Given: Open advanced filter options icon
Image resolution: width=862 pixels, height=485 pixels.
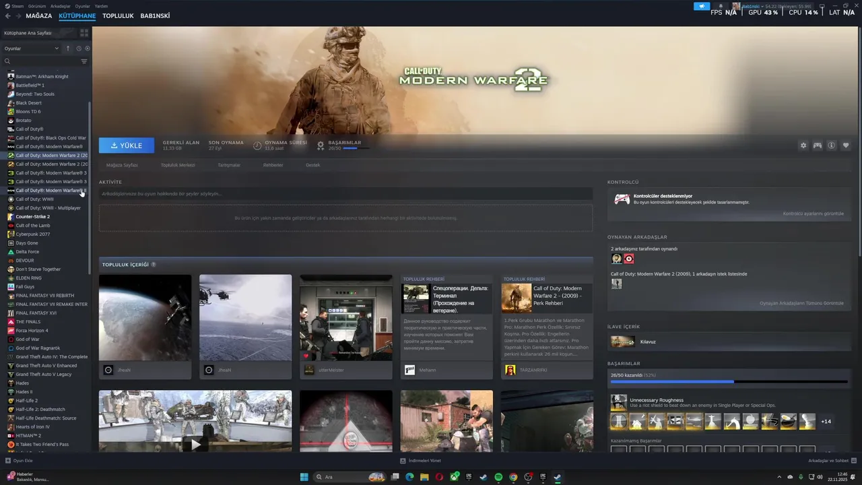Looking at the screenshot, I should click(84, 61).
